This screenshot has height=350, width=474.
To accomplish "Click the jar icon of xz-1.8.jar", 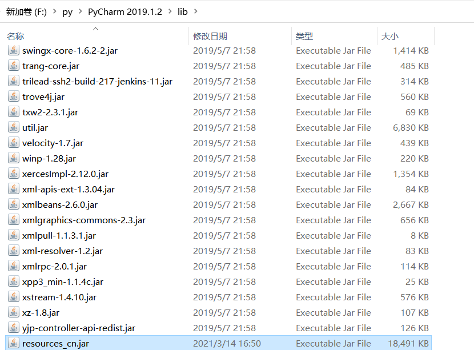I will (14, 312).
